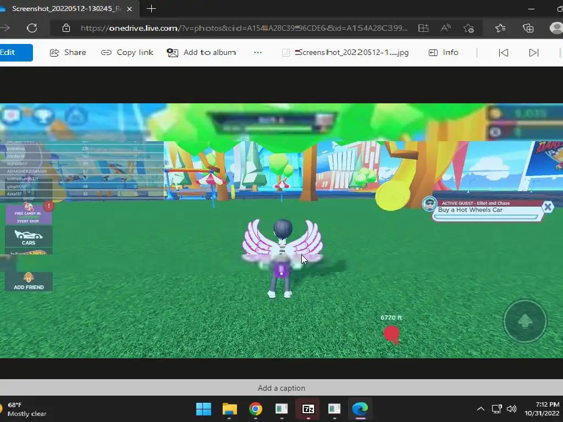Click leaderboard row ASHASHER2014AGIN

(x=82, y=171)
